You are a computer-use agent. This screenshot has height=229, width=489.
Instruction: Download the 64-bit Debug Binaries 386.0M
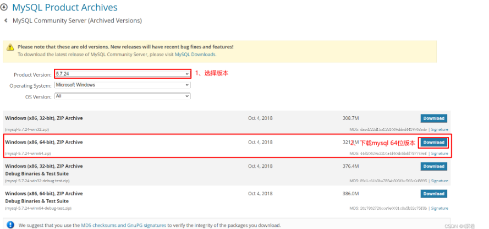pos(433,194)
